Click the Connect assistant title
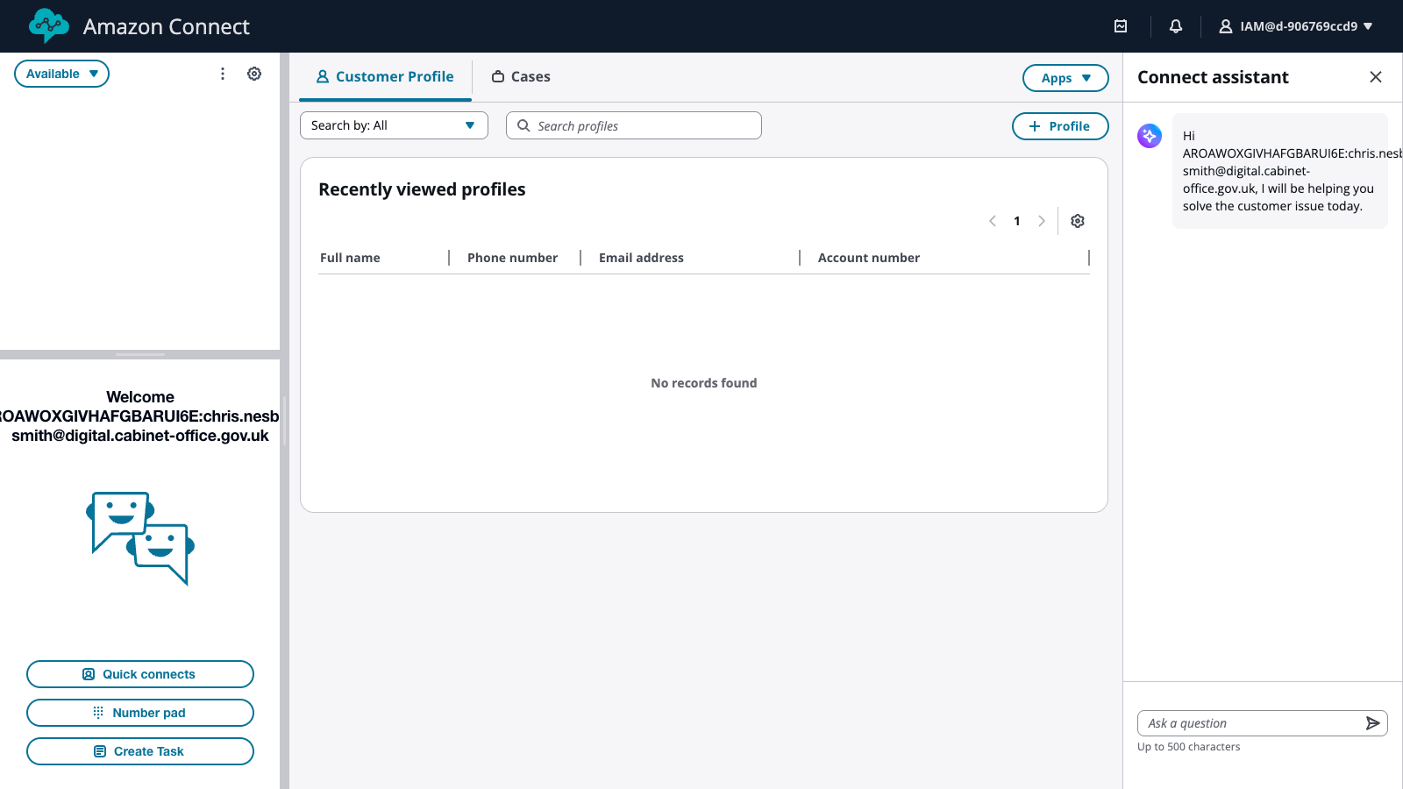 1213,77
